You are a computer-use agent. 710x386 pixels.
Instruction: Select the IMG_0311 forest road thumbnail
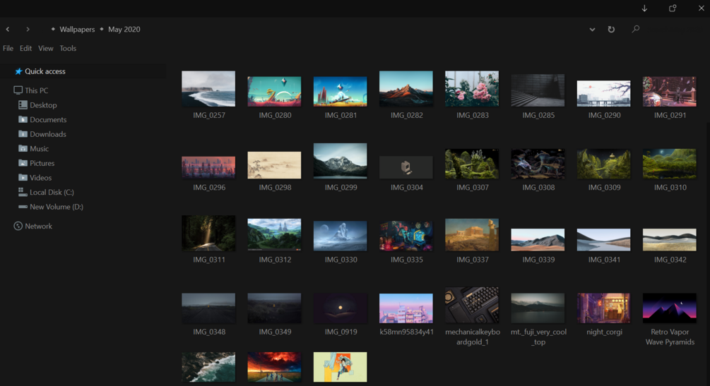coord(208,233)
